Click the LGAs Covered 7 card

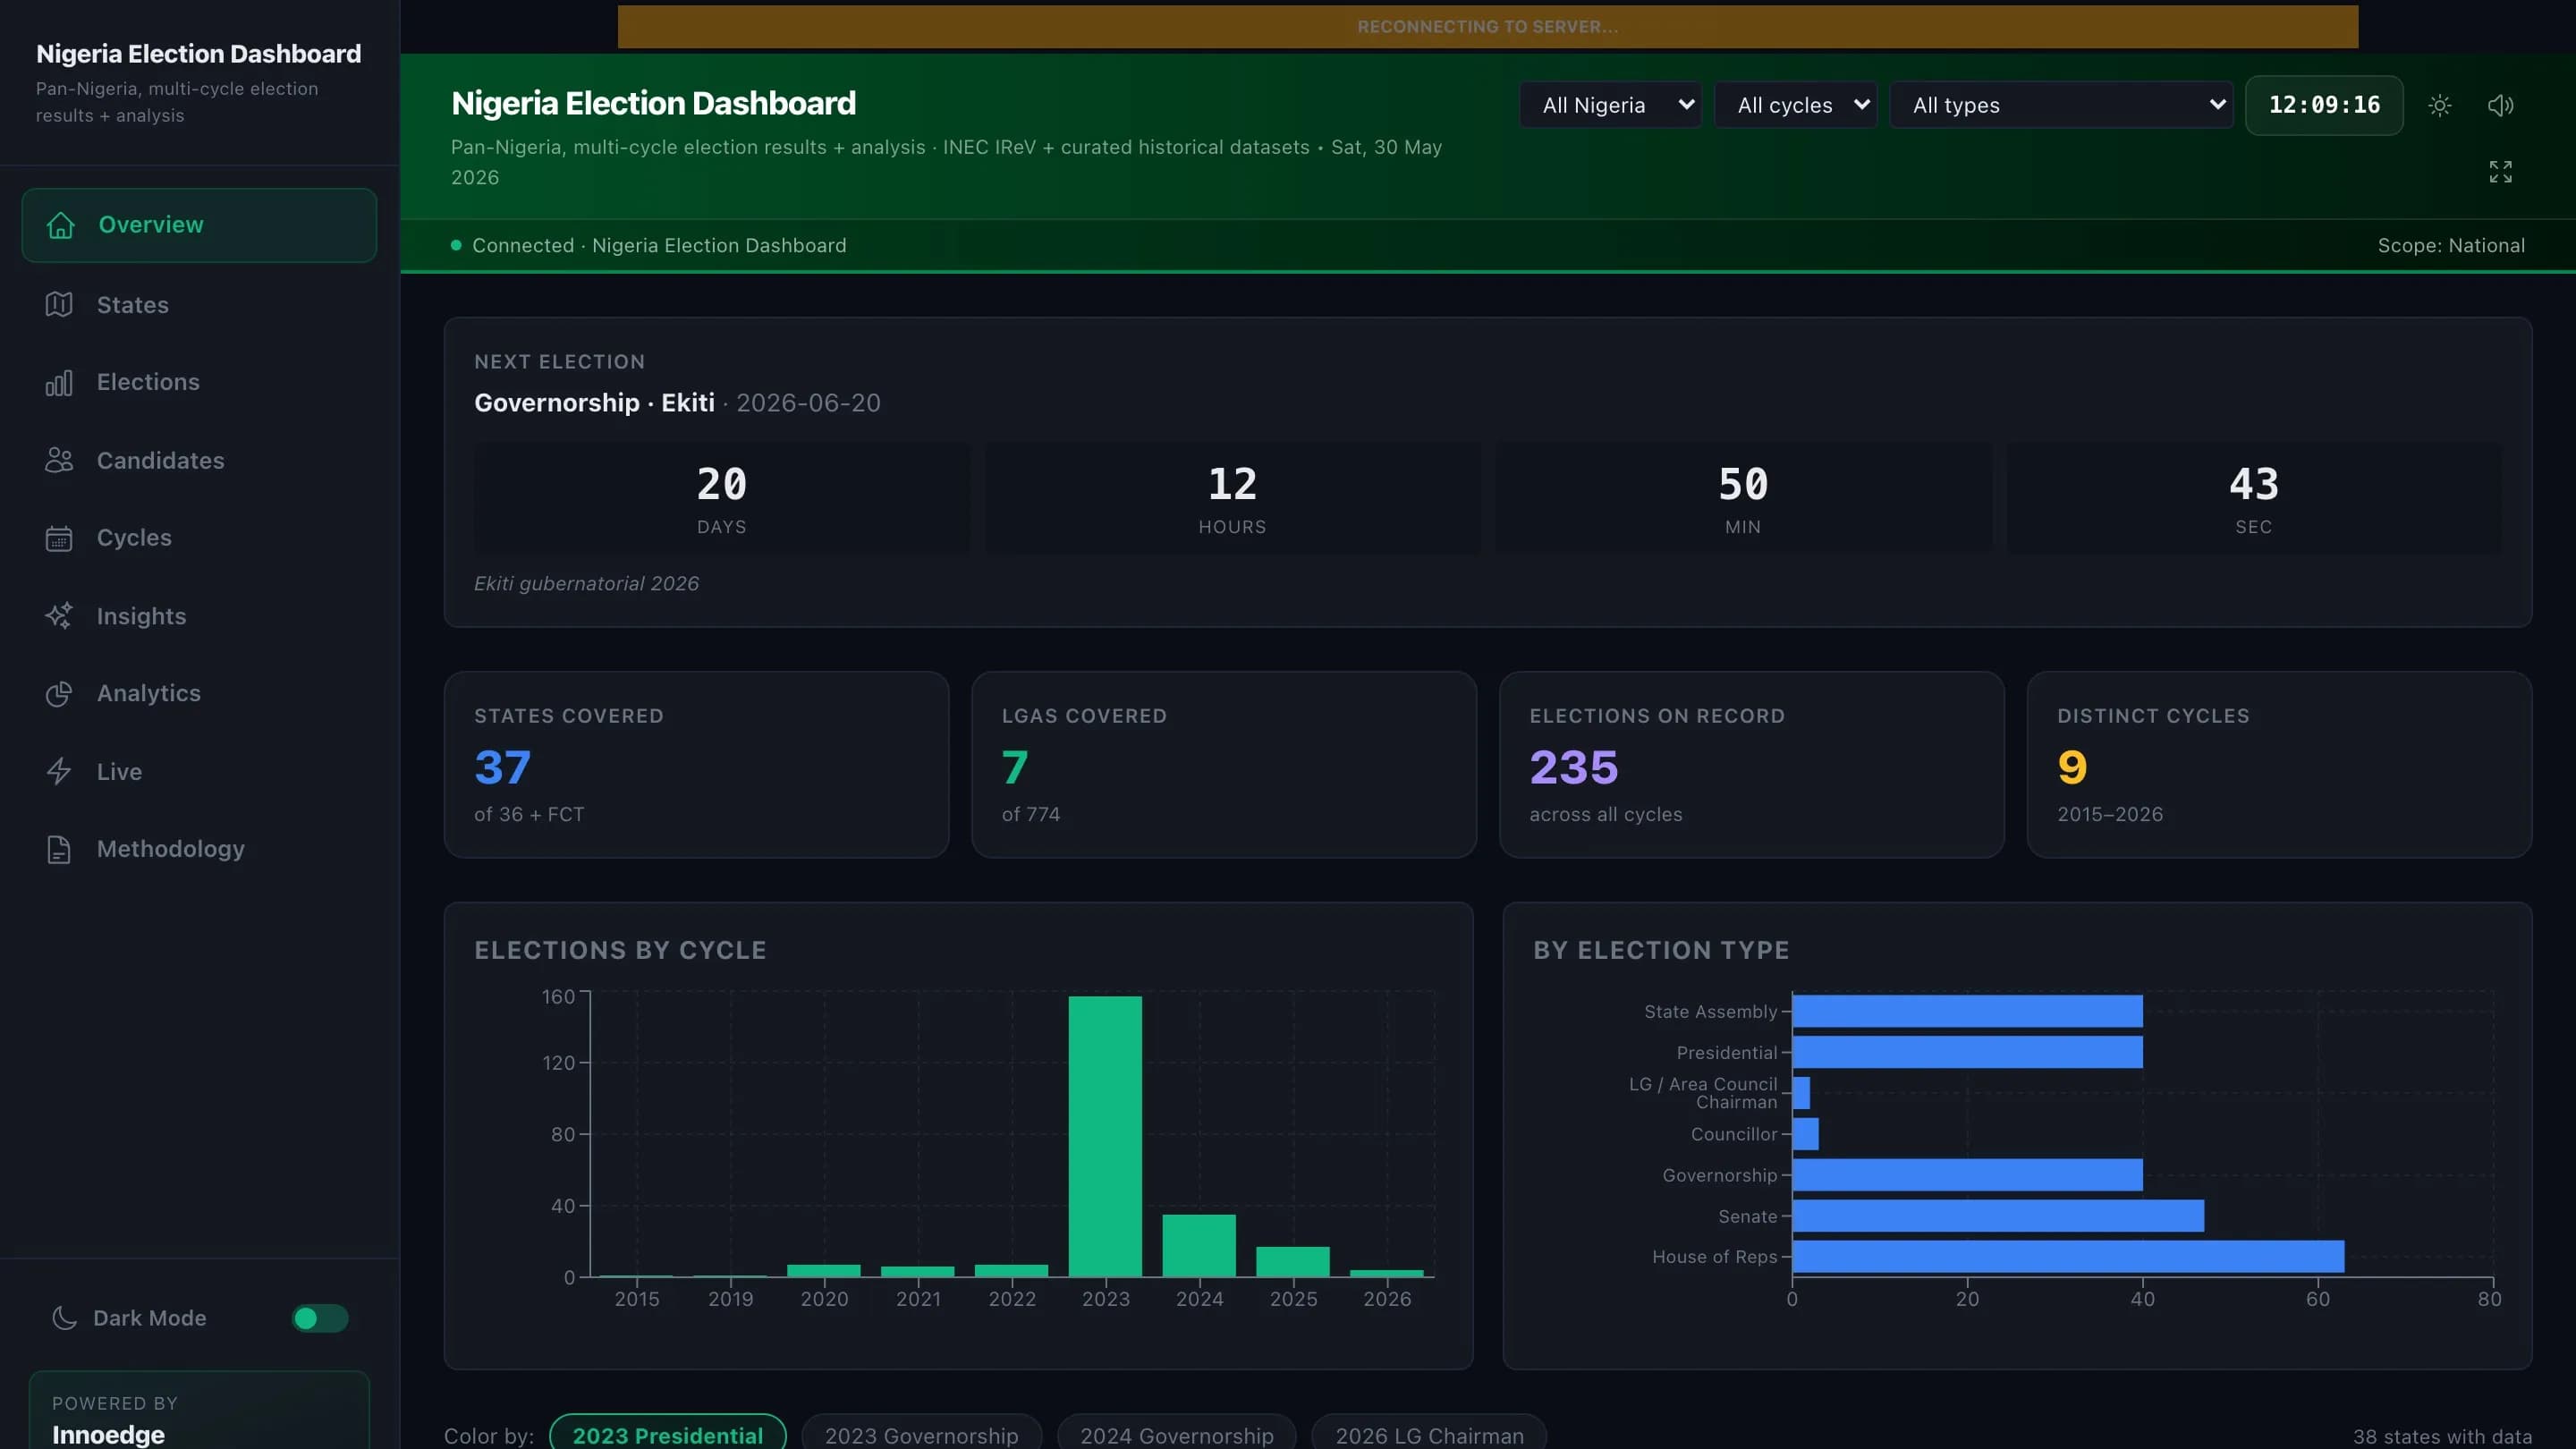(x=1224, y=764)
